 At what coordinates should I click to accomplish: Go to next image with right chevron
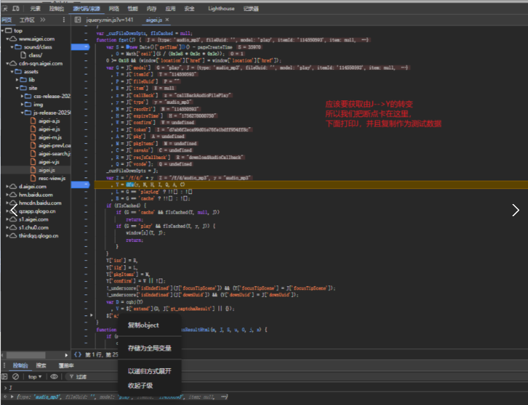(515, 210)
